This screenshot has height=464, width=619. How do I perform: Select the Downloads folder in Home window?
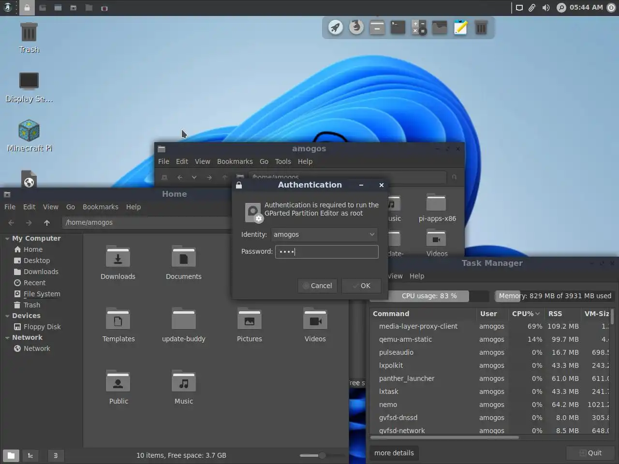pos(118,262)
